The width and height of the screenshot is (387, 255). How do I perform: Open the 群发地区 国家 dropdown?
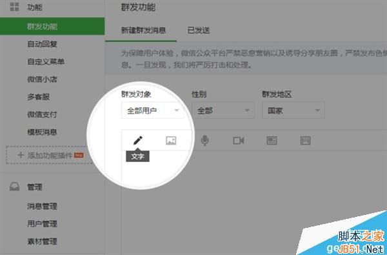293,110
